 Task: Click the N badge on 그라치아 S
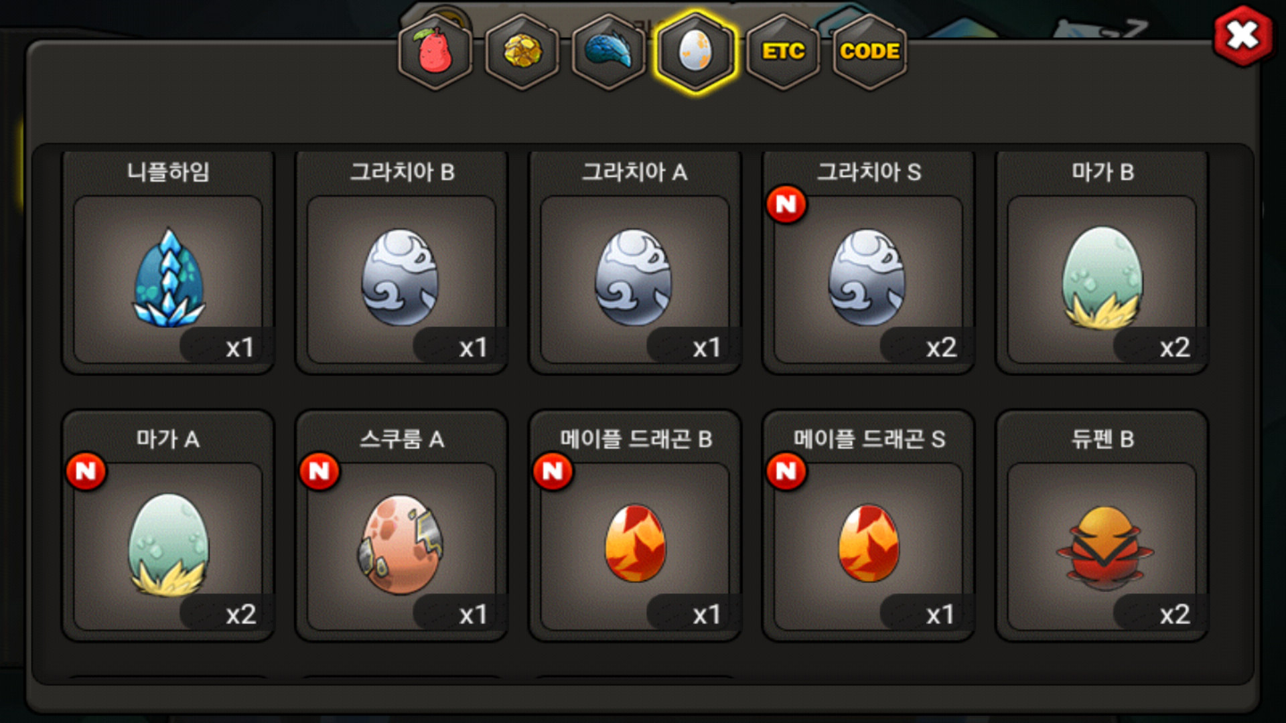click(786, 204)
